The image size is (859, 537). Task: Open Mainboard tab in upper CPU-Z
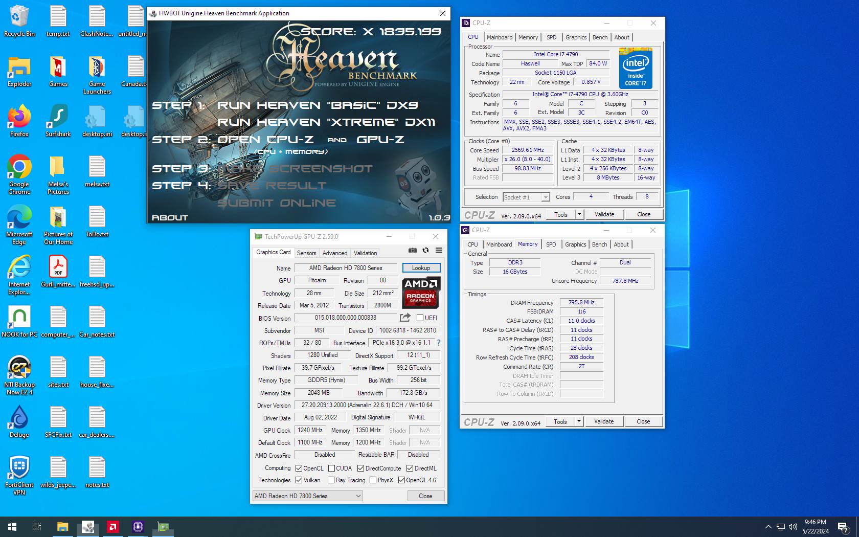tap(500, 37)
